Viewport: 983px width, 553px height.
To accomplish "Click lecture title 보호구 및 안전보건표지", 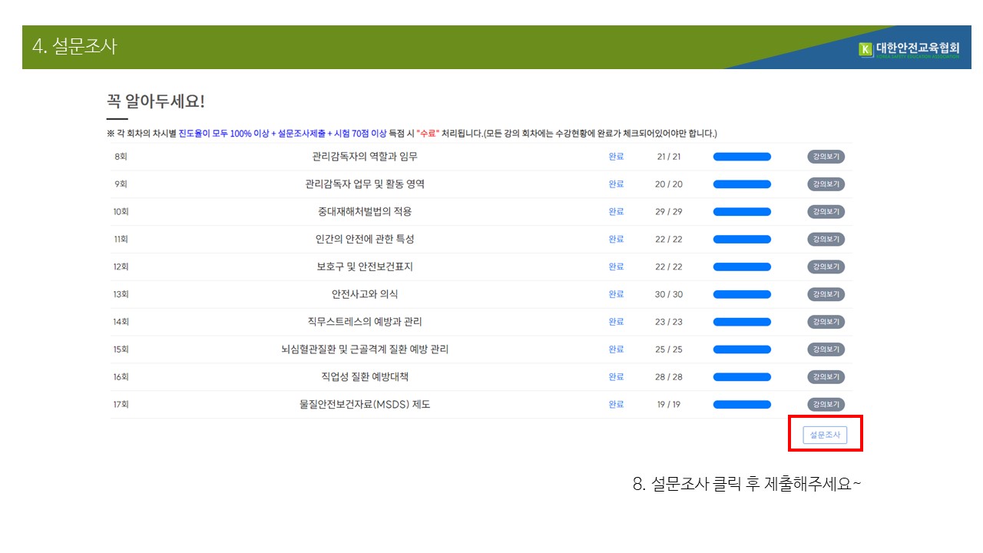I will [x=365, y=267].
